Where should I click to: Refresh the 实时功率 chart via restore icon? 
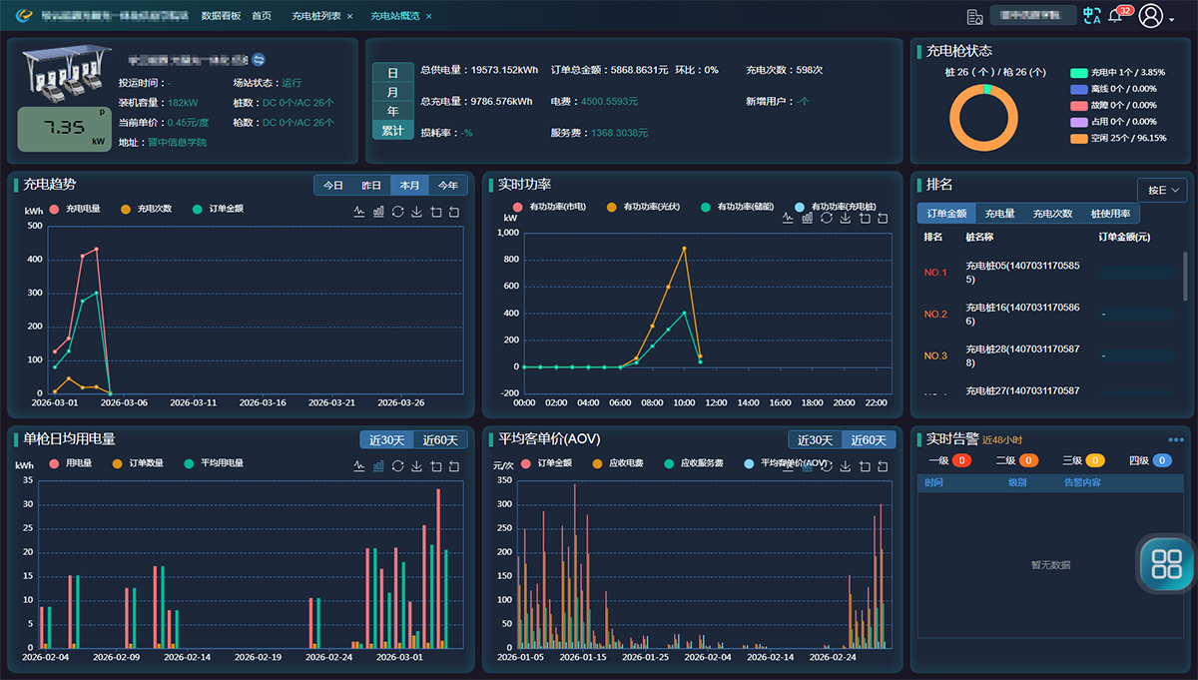coord(826,218)
